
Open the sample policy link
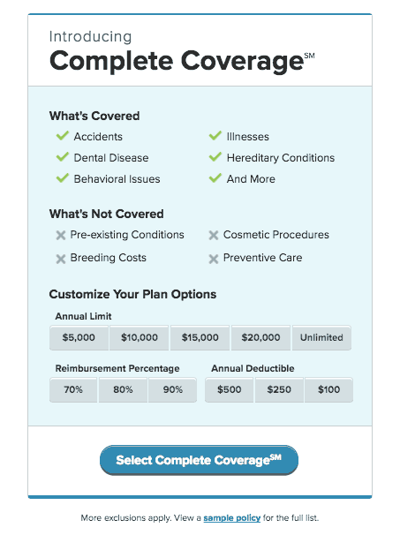coord(232,518)
